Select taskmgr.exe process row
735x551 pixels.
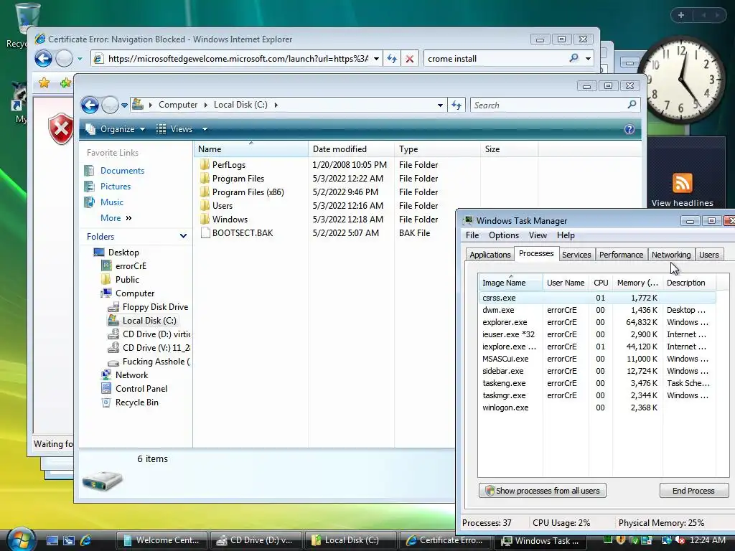pyautogui.click(x=597, y=395)
